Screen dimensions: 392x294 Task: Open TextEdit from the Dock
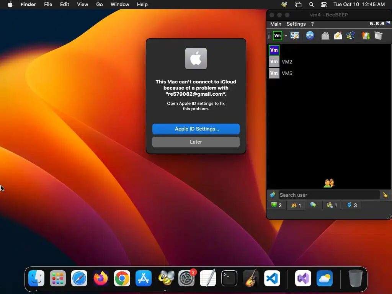pos(208,278)
